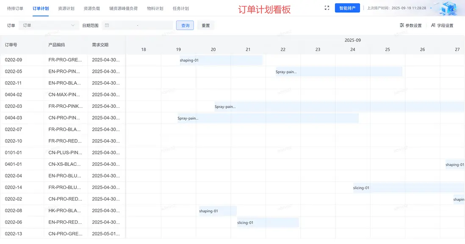The height and width of the screenshot is (244, 465).
Task: Click product code CN-PRO-GRE...
Action: 65,233
